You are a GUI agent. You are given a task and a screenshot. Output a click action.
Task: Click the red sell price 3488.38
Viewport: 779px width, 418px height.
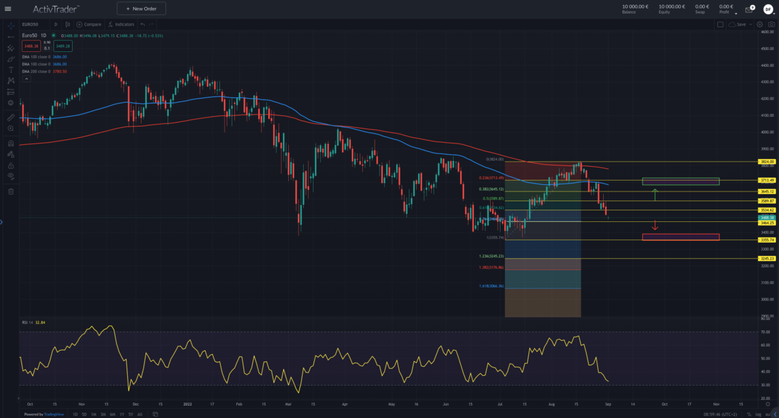[31, 47]
